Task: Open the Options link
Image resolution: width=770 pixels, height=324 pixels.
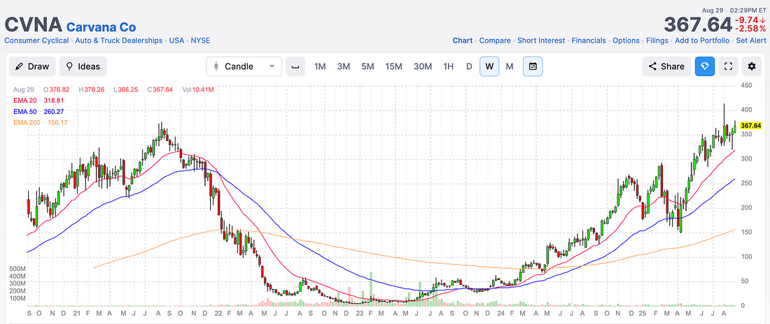Action: point(626,40)
